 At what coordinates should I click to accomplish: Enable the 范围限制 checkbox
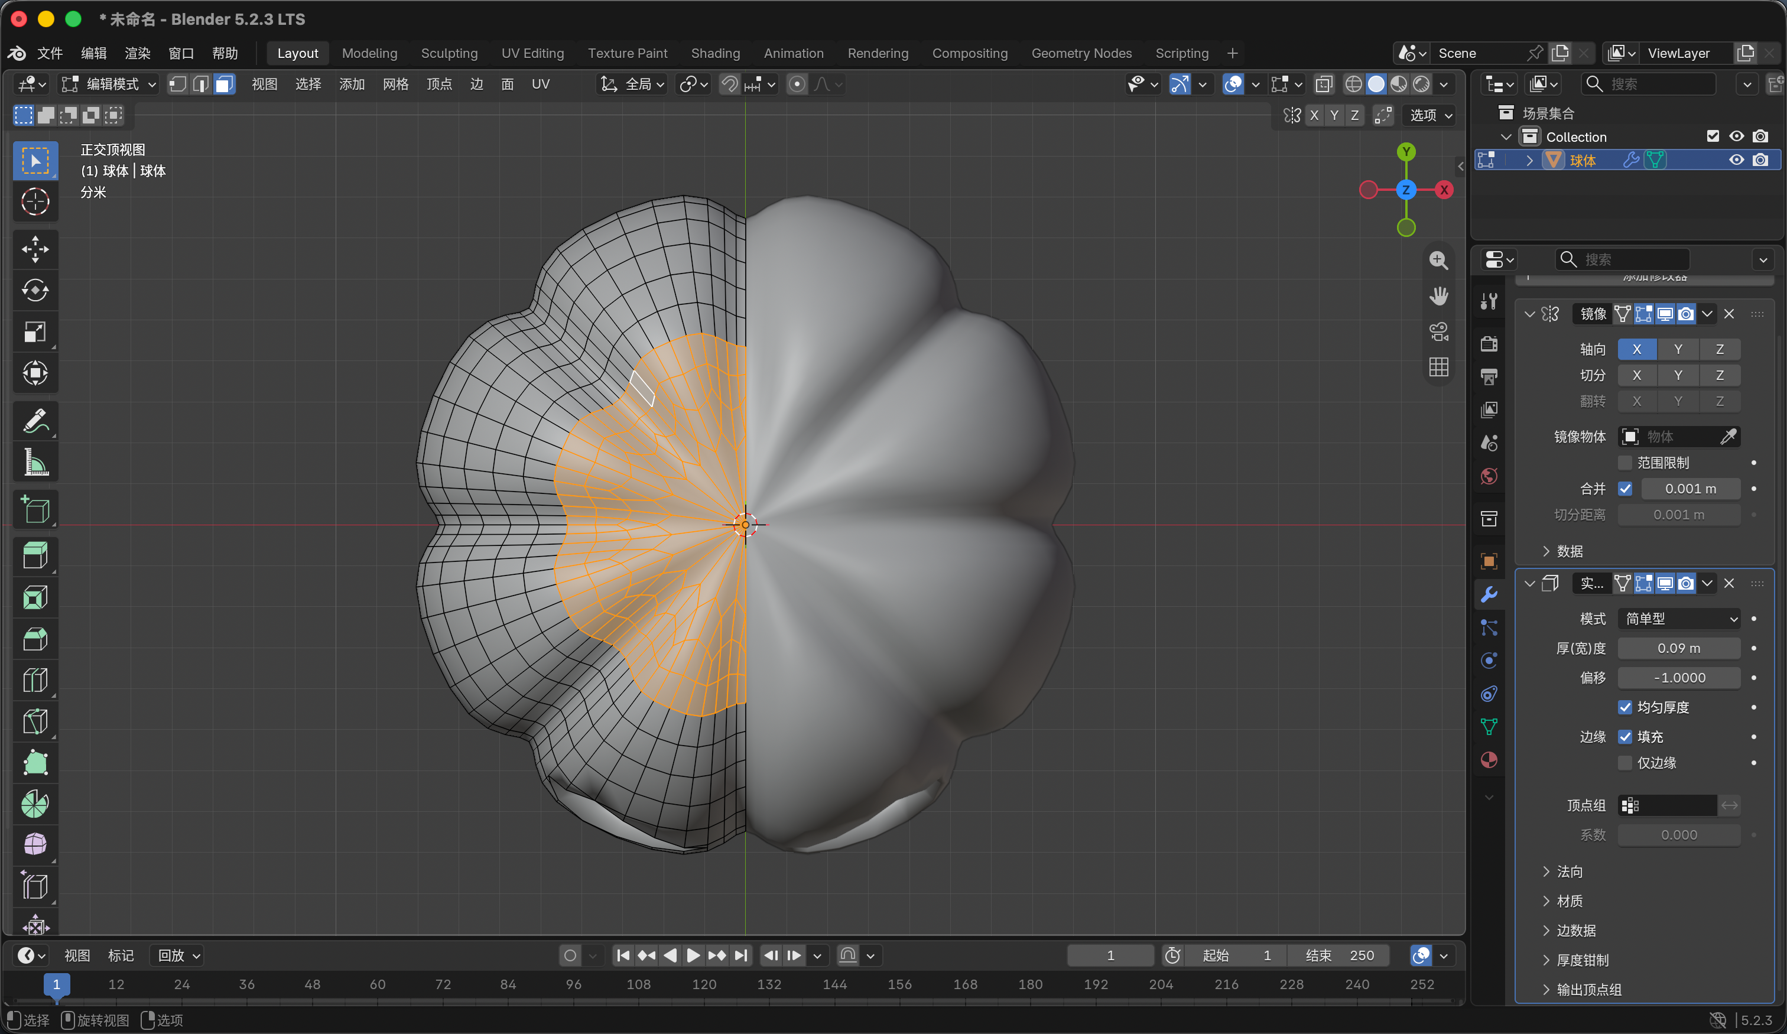1624,463
